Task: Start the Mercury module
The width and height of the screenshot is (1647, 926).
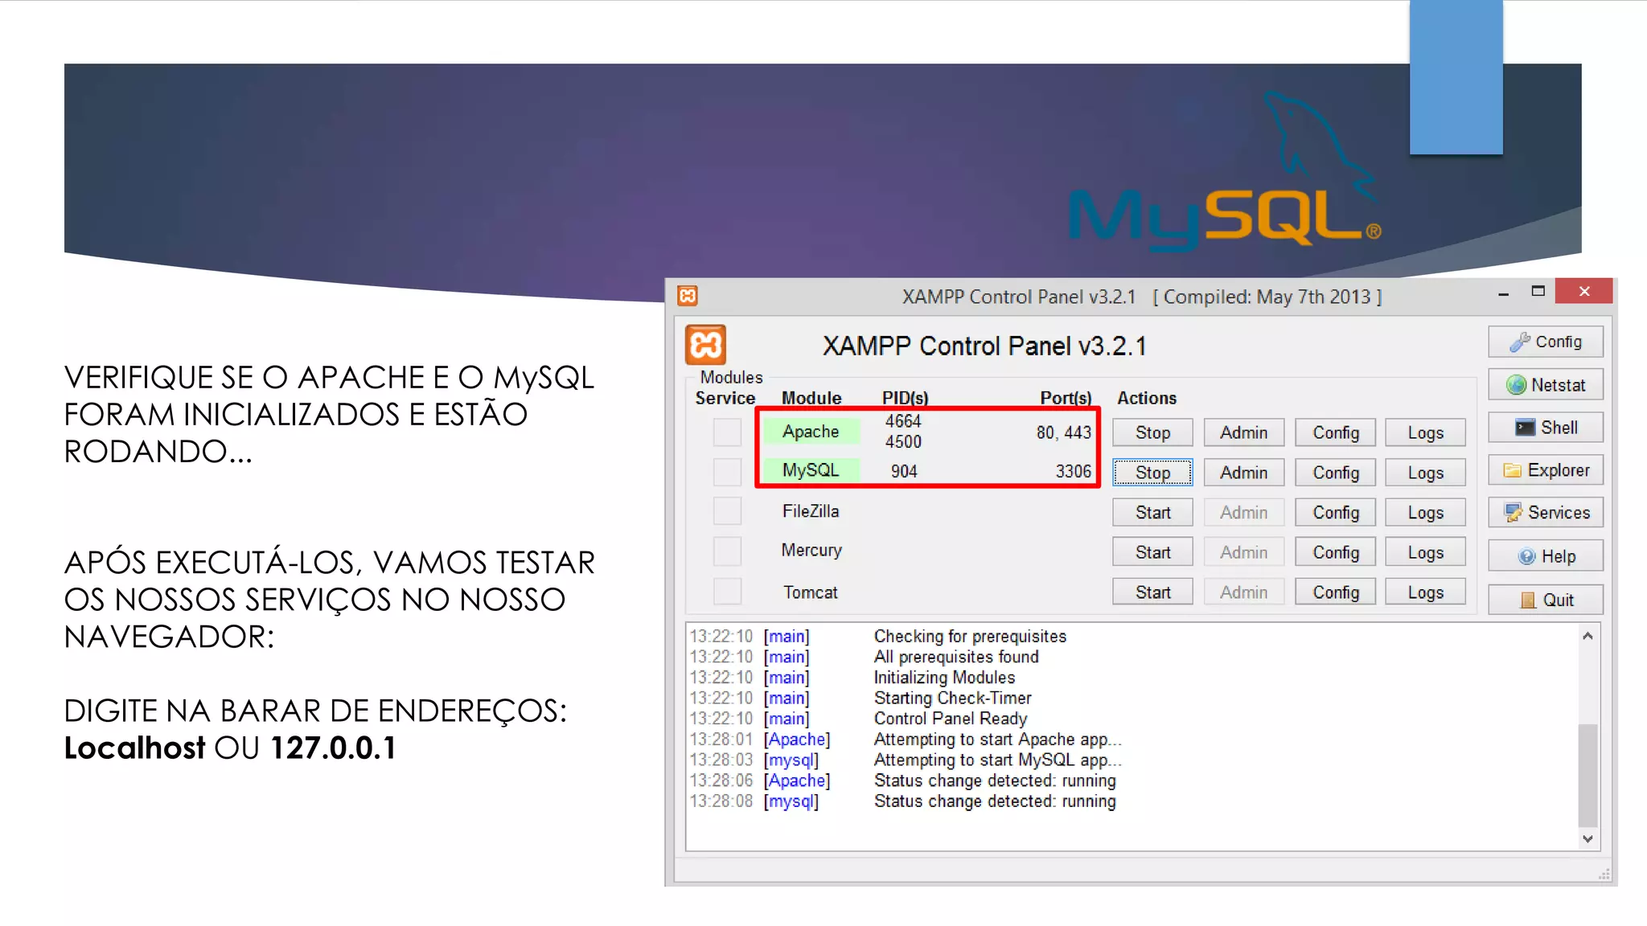Action: tap(1152, 552)
